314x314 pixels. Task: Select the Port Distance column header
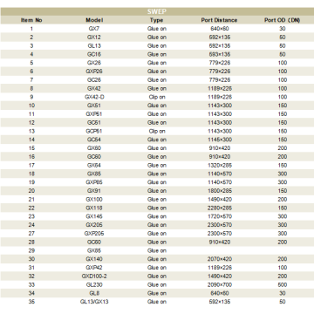220,20
